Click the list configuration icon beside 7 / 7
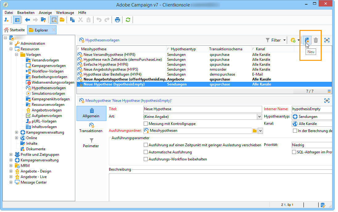This screenshot has width=338, height=212. tap(329, 91)
